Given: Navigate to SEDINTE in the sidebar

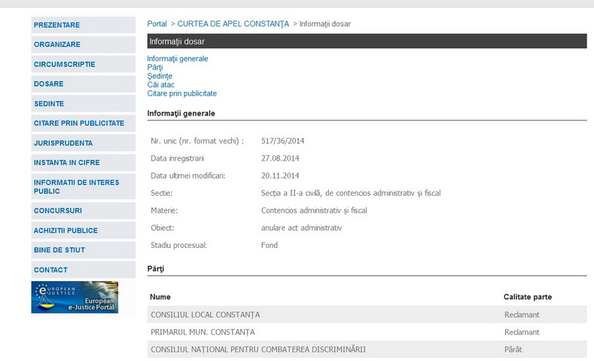Looking at the screenshot, I should click(x=49, y=103).
